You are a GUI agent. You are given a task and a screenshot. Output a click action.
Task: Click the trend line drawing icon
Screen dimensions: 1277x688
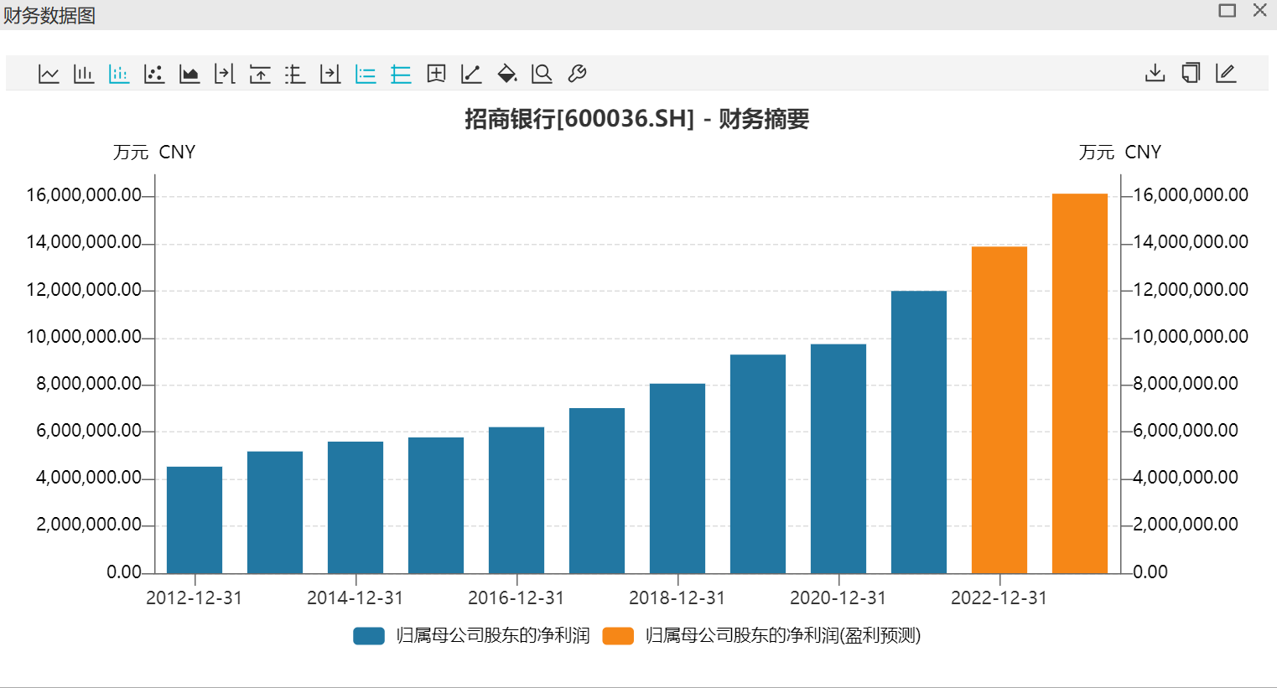pyautogui.click(x=471, y=74)
